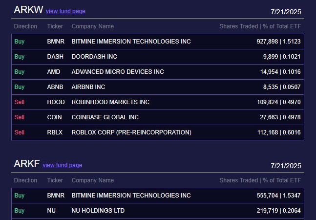Select BMNR ticker in ARKF table
The image size is (316, 220).
[x=56, y=196]
